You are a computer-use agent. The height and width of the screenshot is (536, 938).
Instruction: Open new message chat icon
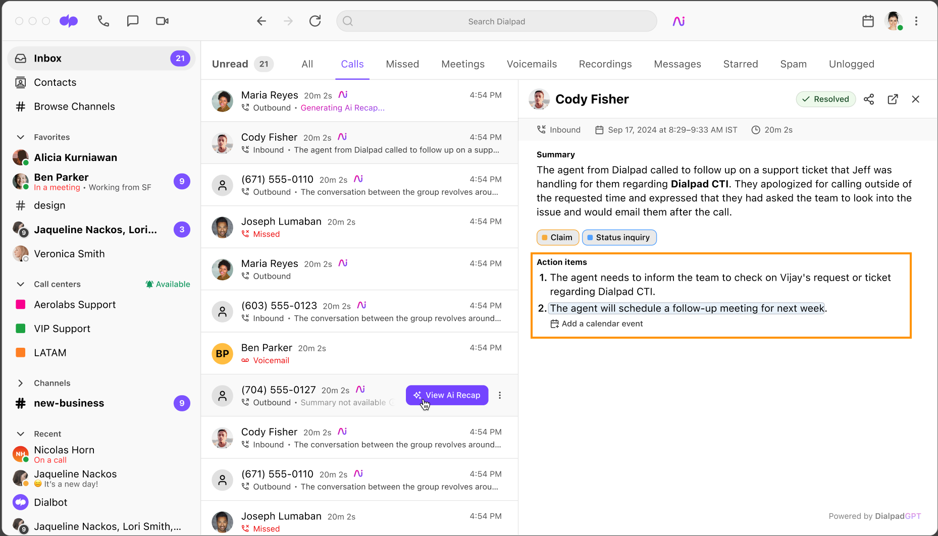pyautogui.click(x=133, y=21)
